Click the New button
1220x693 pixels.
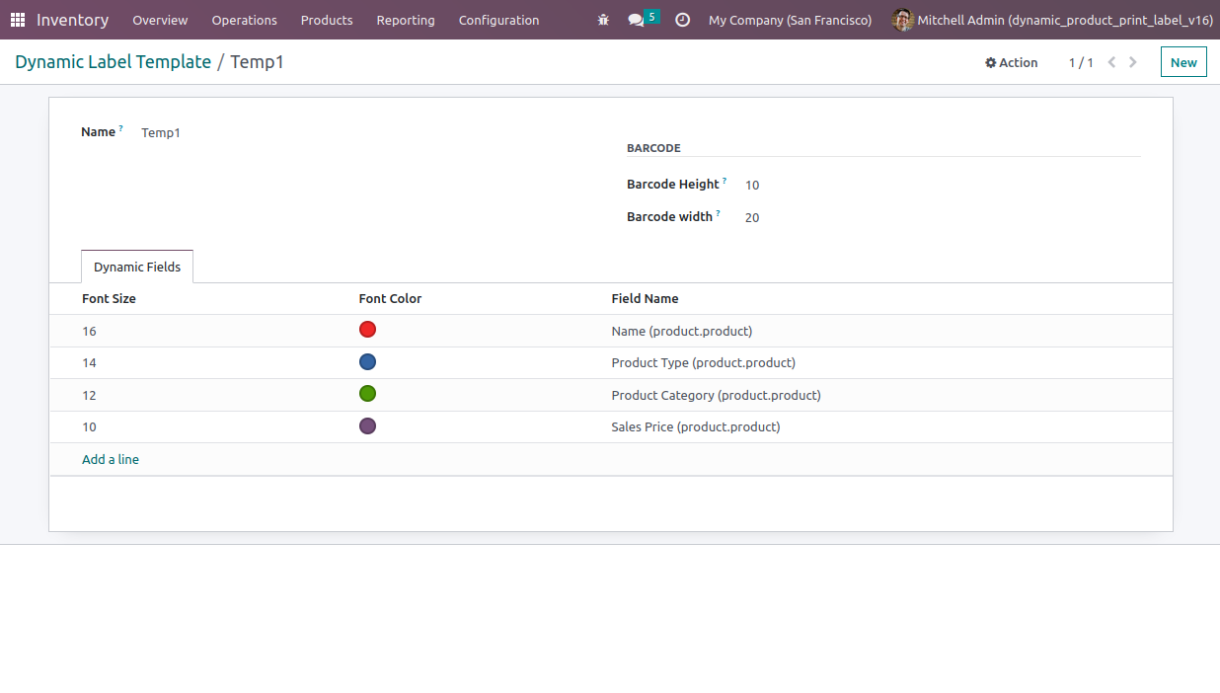pos(1182,62)
